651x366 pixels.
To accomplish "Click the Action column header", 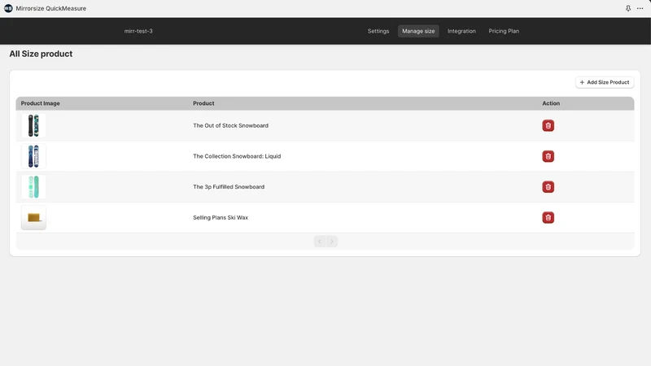I will click(551, 103).
